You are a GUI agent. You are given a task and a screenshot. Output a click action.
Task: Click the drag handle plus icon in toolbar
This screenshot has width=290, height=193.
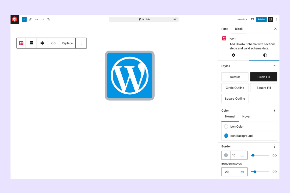point(42,43)
